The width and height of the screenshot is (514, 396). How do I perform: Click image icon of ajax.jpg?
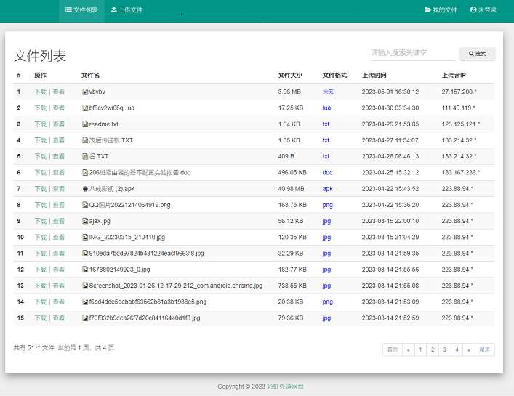(85, 221)
